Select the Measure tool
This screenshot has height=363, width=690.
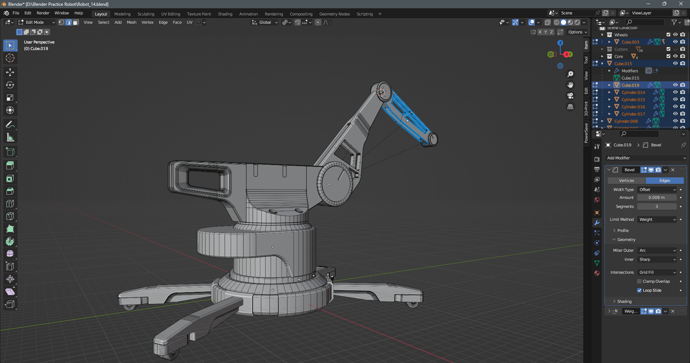click(x=10, y=137)
